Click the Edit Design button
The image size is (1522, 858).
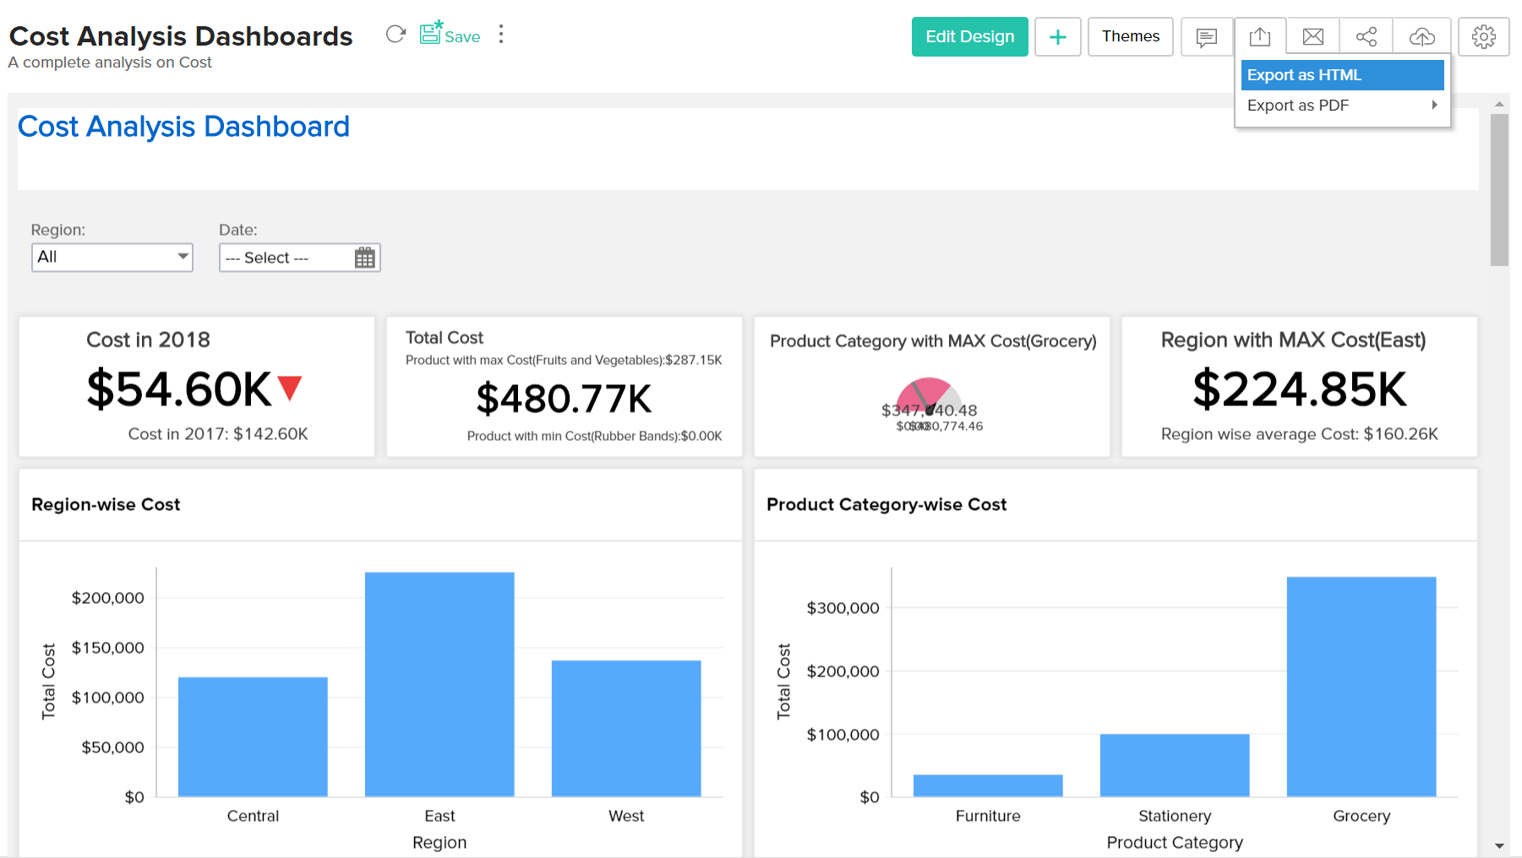tap(969, 37)
